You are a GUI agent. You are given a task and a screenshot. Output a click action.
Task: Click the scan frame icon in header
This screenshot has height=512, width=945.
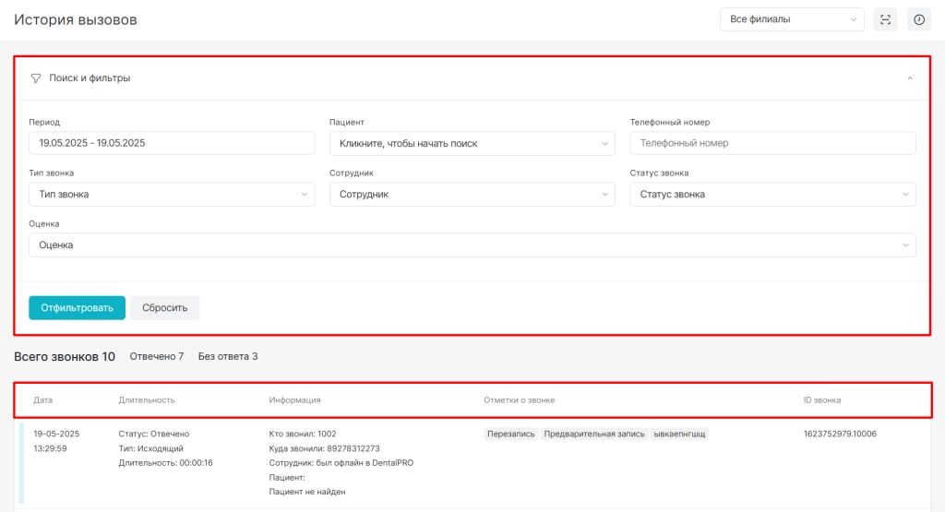[885, 20]
